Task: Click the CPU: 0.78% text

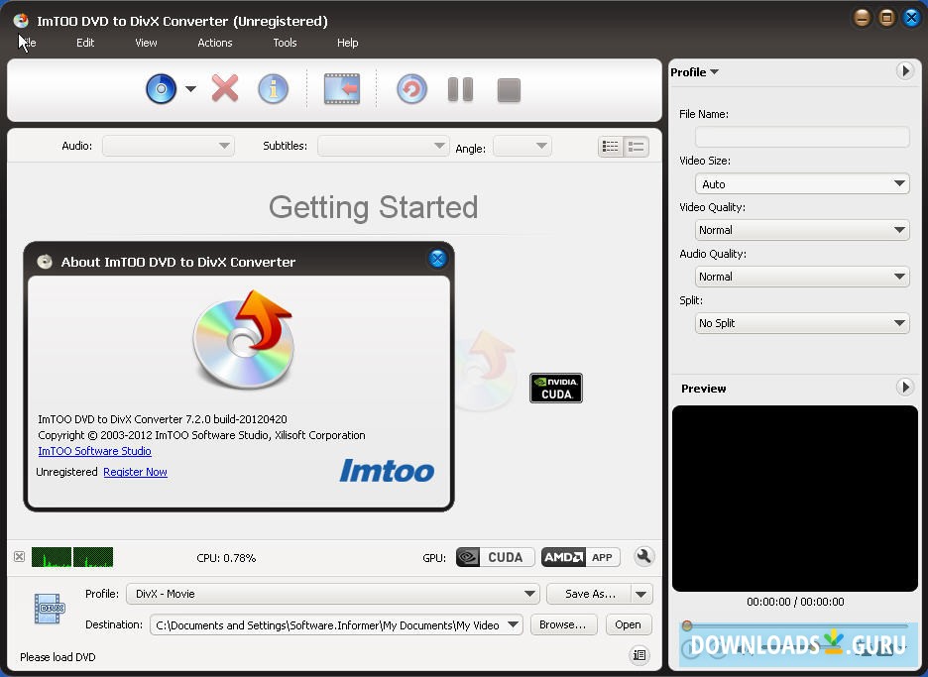Action: click(226, 557)
